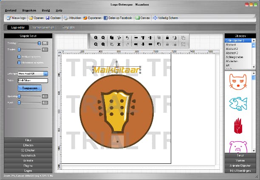Click the Tekst input field containing MaikGitaar
This screenshot has height=180, width=260.
[x=33, y=80]
